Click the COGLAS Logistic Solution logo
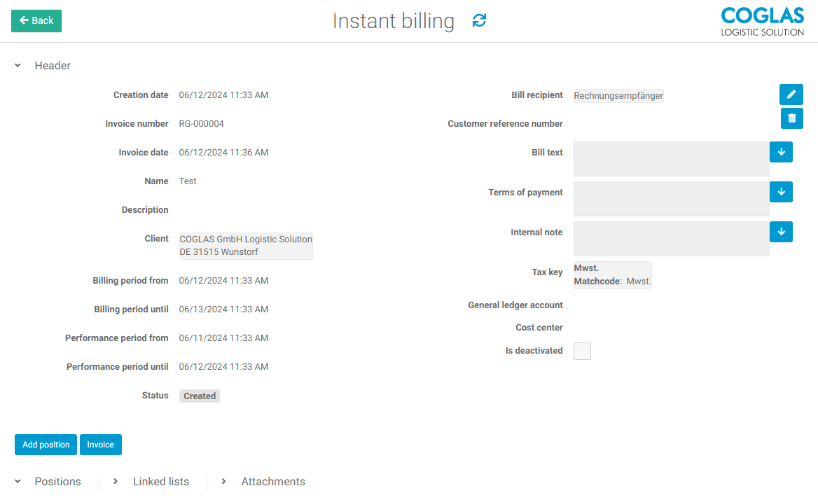Image resolution: width=818 pixels, height=500 pixels. (762, 21)
